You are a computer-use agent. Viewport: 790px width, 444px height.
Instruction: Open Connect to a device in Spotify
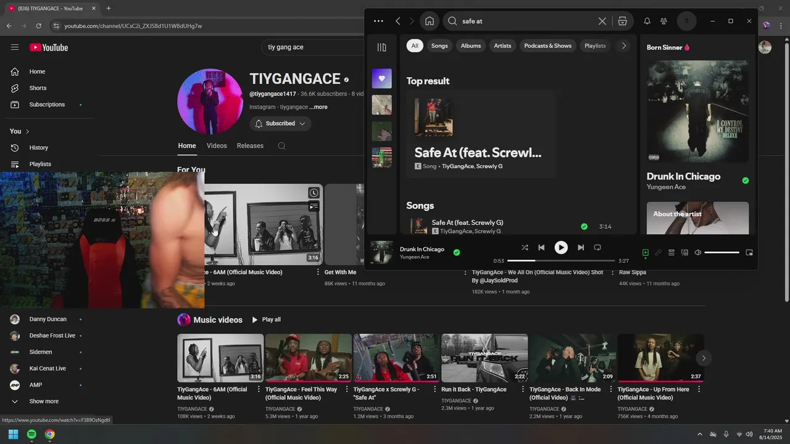click(684, 252)
